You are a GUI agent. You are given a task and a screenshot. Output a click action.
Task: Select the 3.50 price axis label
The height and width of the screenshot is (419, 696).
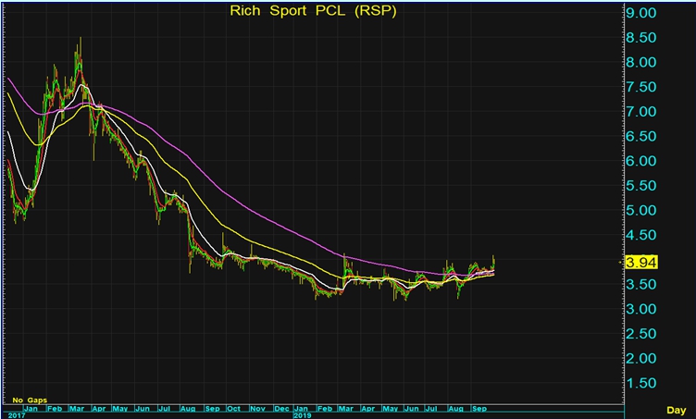click(x=641, y=284)
